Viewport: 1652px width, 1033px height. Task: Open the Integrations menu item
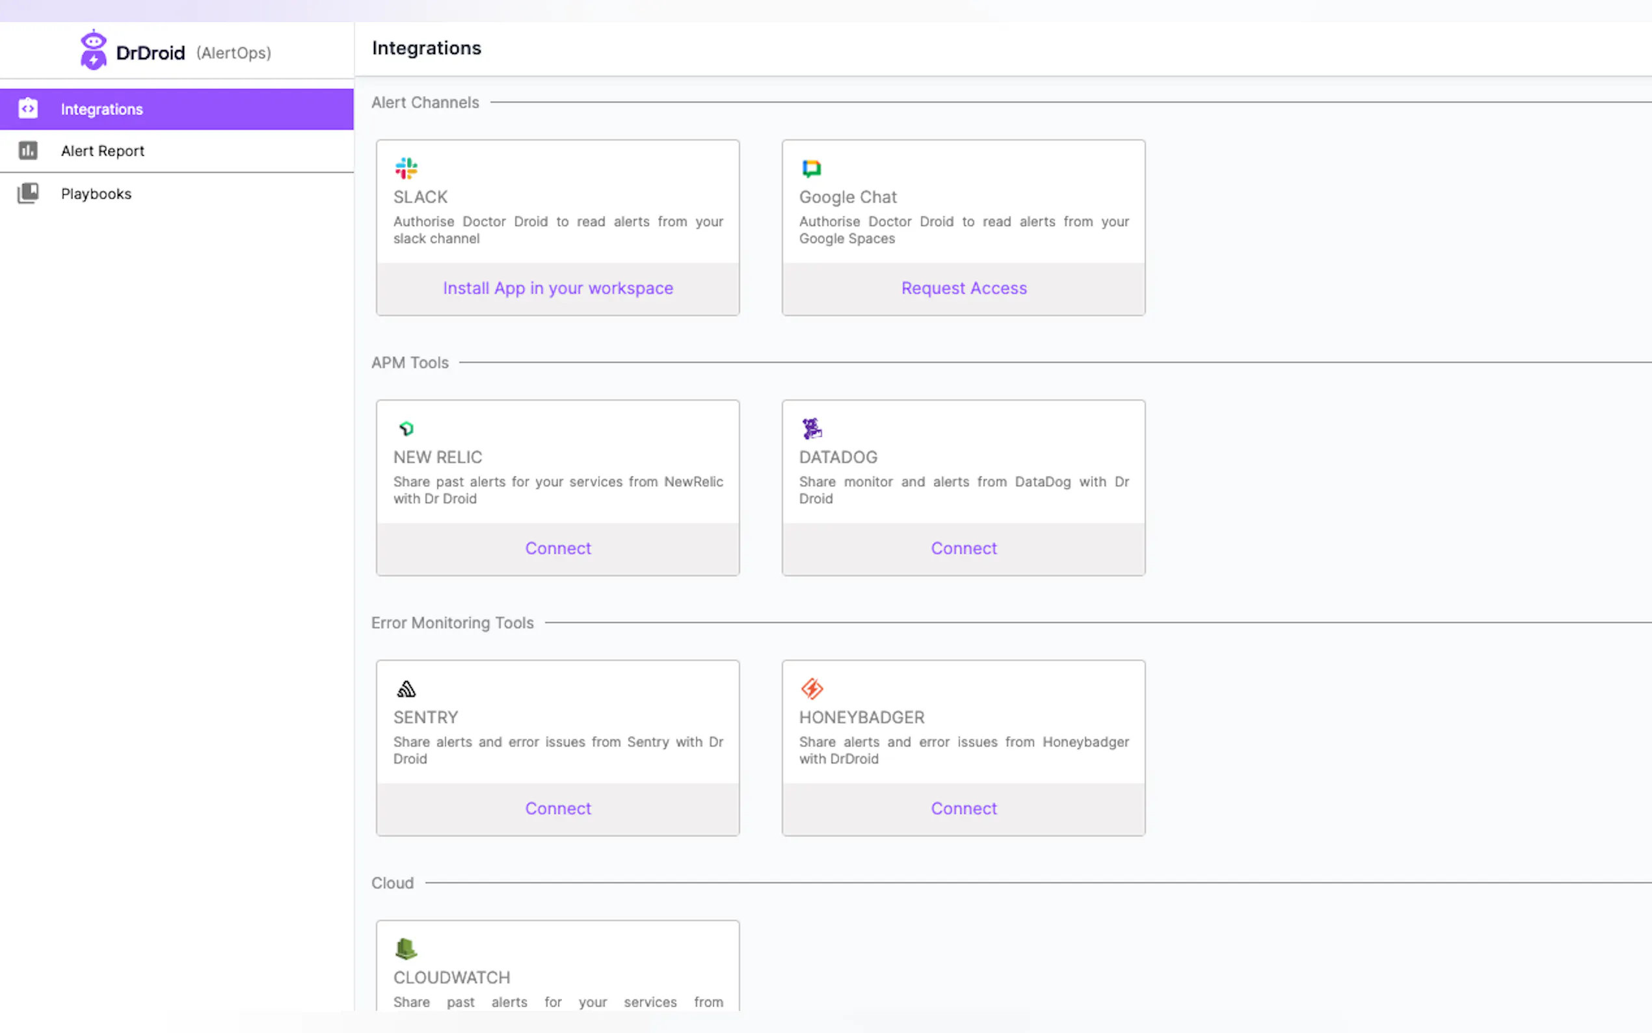point(177,109)
